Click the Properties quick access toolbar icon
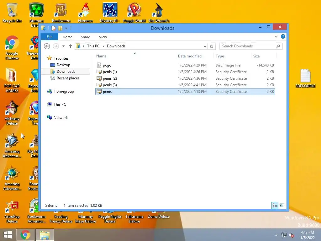The width and height of the screenshot is (321, 241). point(53,28)
